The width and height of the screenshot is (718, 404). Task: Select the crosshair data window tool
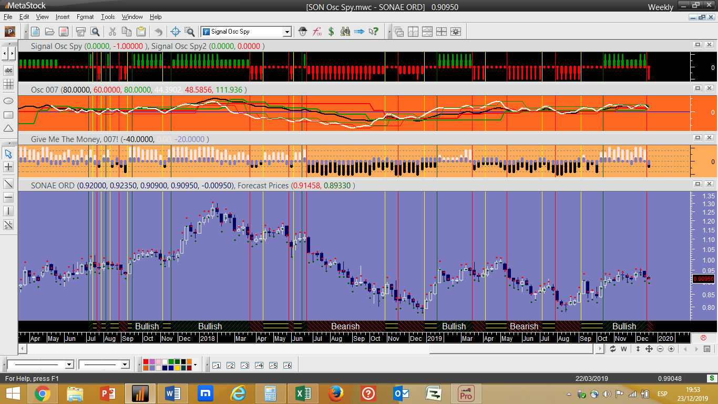tap(176, 32)
